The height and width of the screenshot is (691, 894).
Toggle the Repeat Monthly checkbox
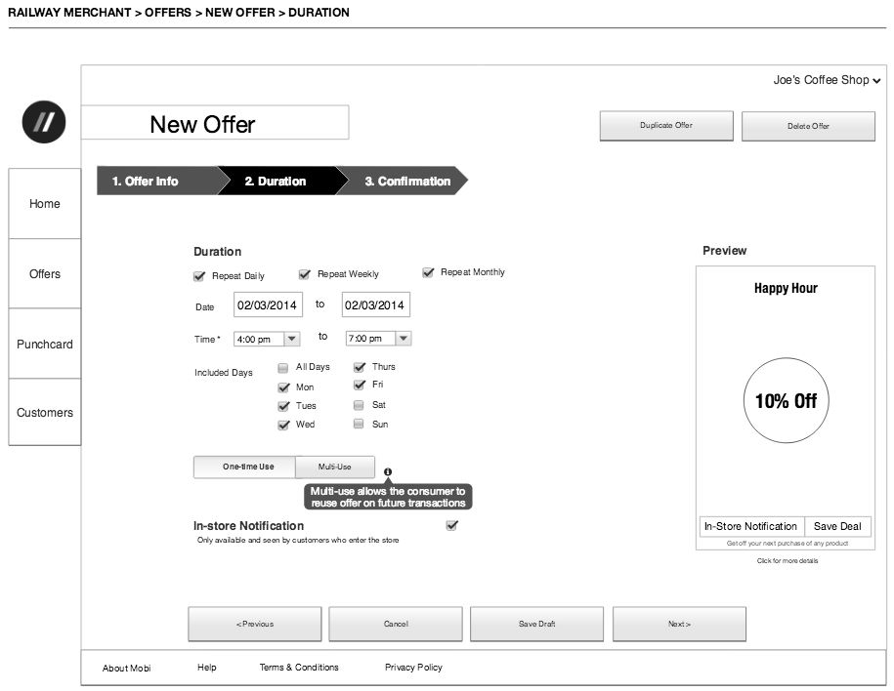(428, 272)
